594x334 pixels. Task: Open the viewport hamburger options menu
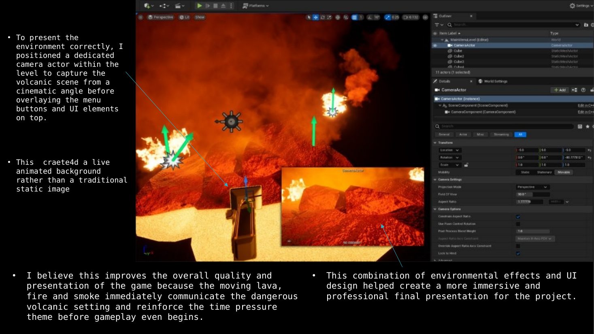coord(141,17)
